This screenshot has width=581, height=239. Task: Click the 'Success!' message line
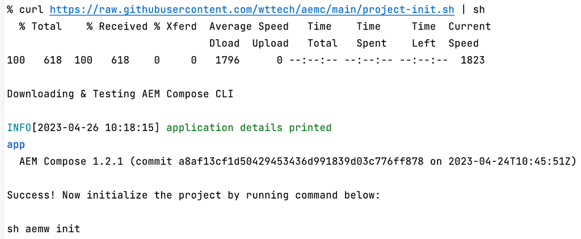(193, 195)
